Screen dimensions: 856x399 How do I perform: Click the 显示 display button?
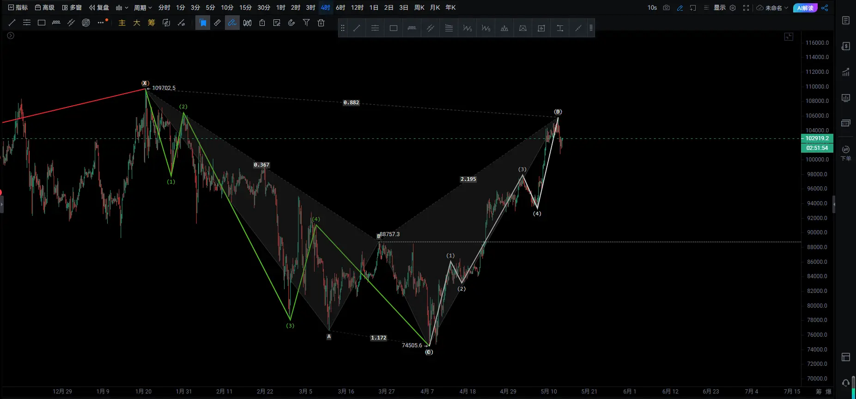pyautogui.click(x=720, y=7)
